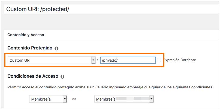This screenshot has height=109, width=220.
Task: Open the Custom URI content type dropdown
Action: click(52, 60)
